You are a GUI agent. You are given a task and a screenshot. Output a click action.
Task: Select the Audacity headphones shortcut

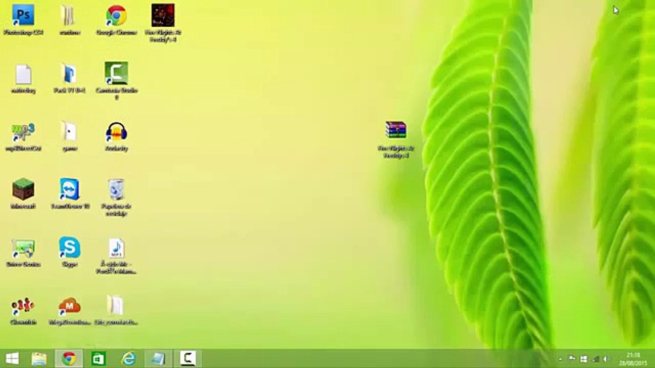click(x=116, y=132)
